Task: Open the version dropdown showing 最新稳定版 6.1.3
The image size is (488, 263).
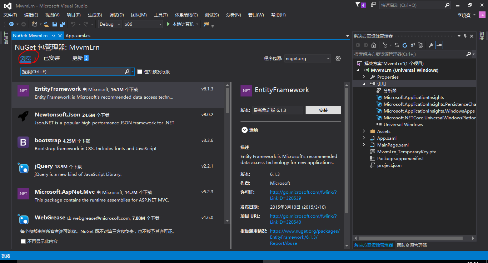Action: coord(278,110)
